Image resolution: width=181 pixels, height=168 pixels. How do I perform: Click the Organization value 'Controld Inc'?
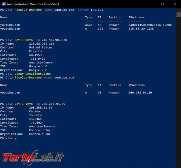tap(40, 134)
